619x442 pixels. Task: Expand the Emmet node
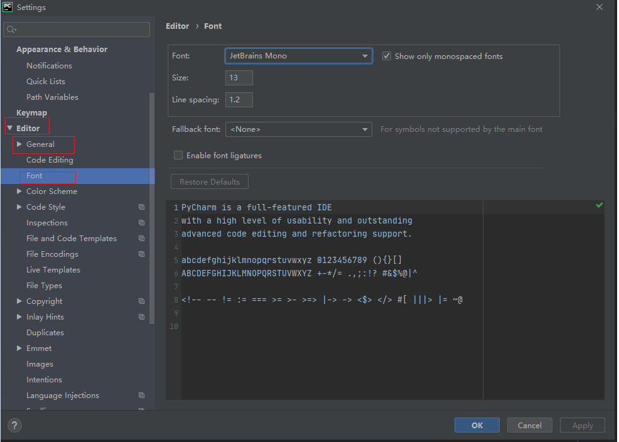(x=19, y=348)
